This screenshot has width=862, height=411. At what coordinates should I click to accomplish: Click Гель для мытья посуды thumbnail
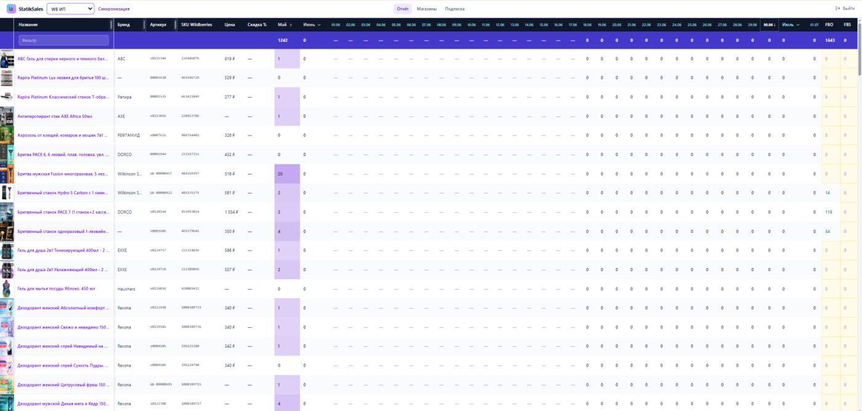click(7, 288)
